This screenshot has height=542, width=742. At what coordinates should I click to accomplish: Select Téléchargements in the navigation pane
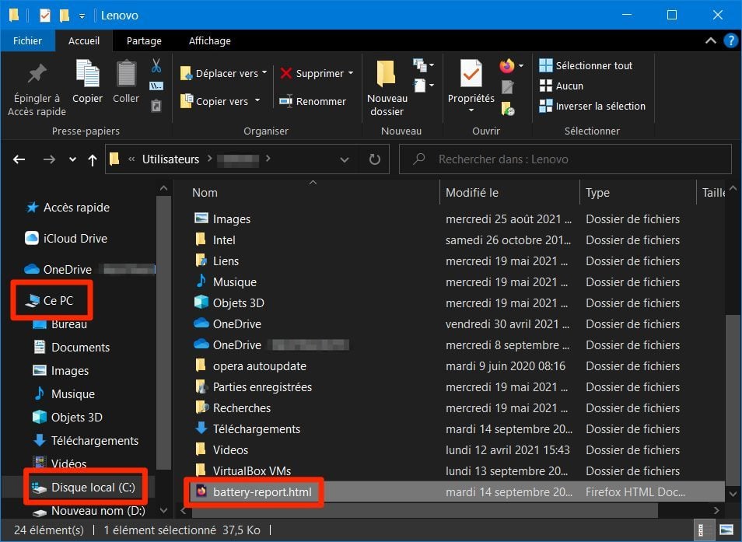(86, 440)
